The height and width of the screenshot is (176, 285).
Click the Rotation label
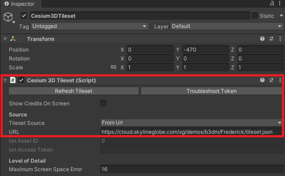point(19,59)
